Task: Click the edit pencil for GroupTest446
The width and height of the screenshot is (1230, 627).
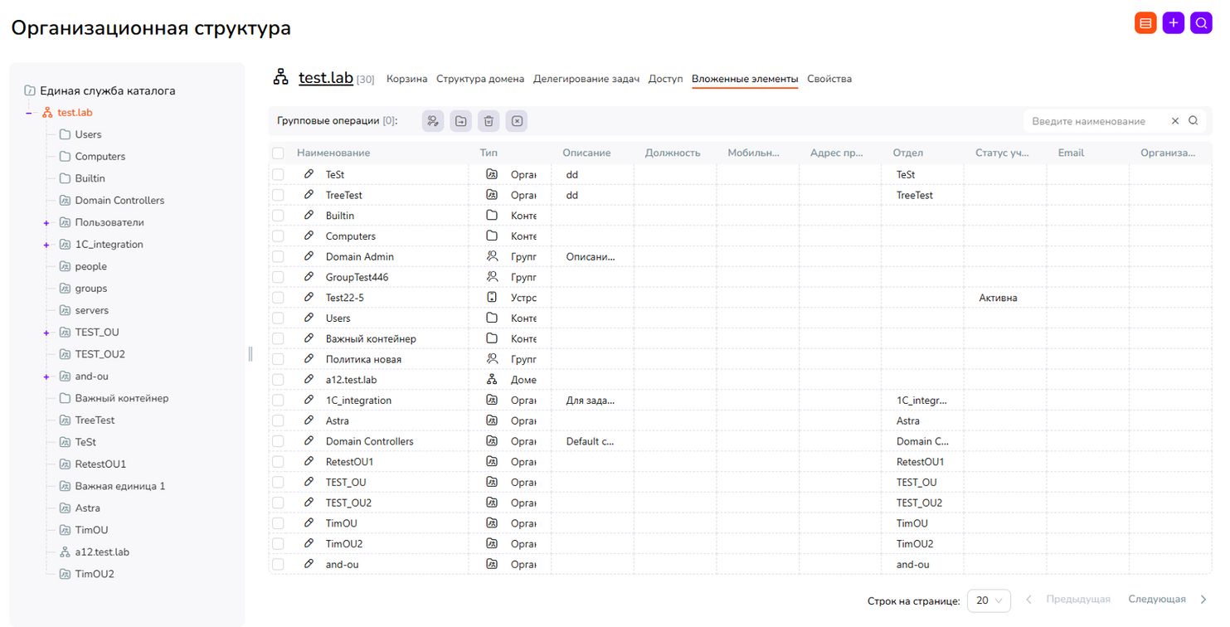Action: [309, 277]
